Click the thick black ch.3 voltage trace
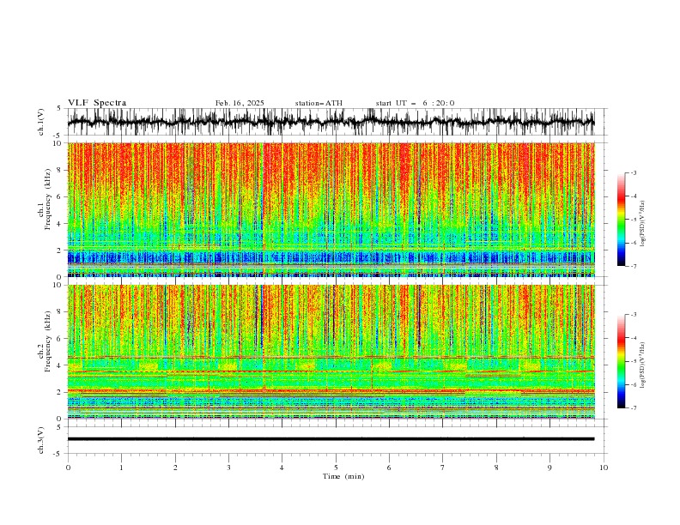 (331, 439)
